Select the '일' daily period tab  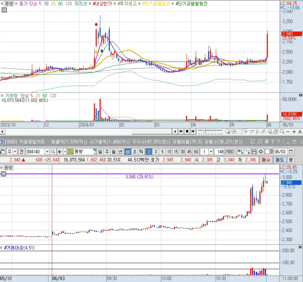pos(100,152)
